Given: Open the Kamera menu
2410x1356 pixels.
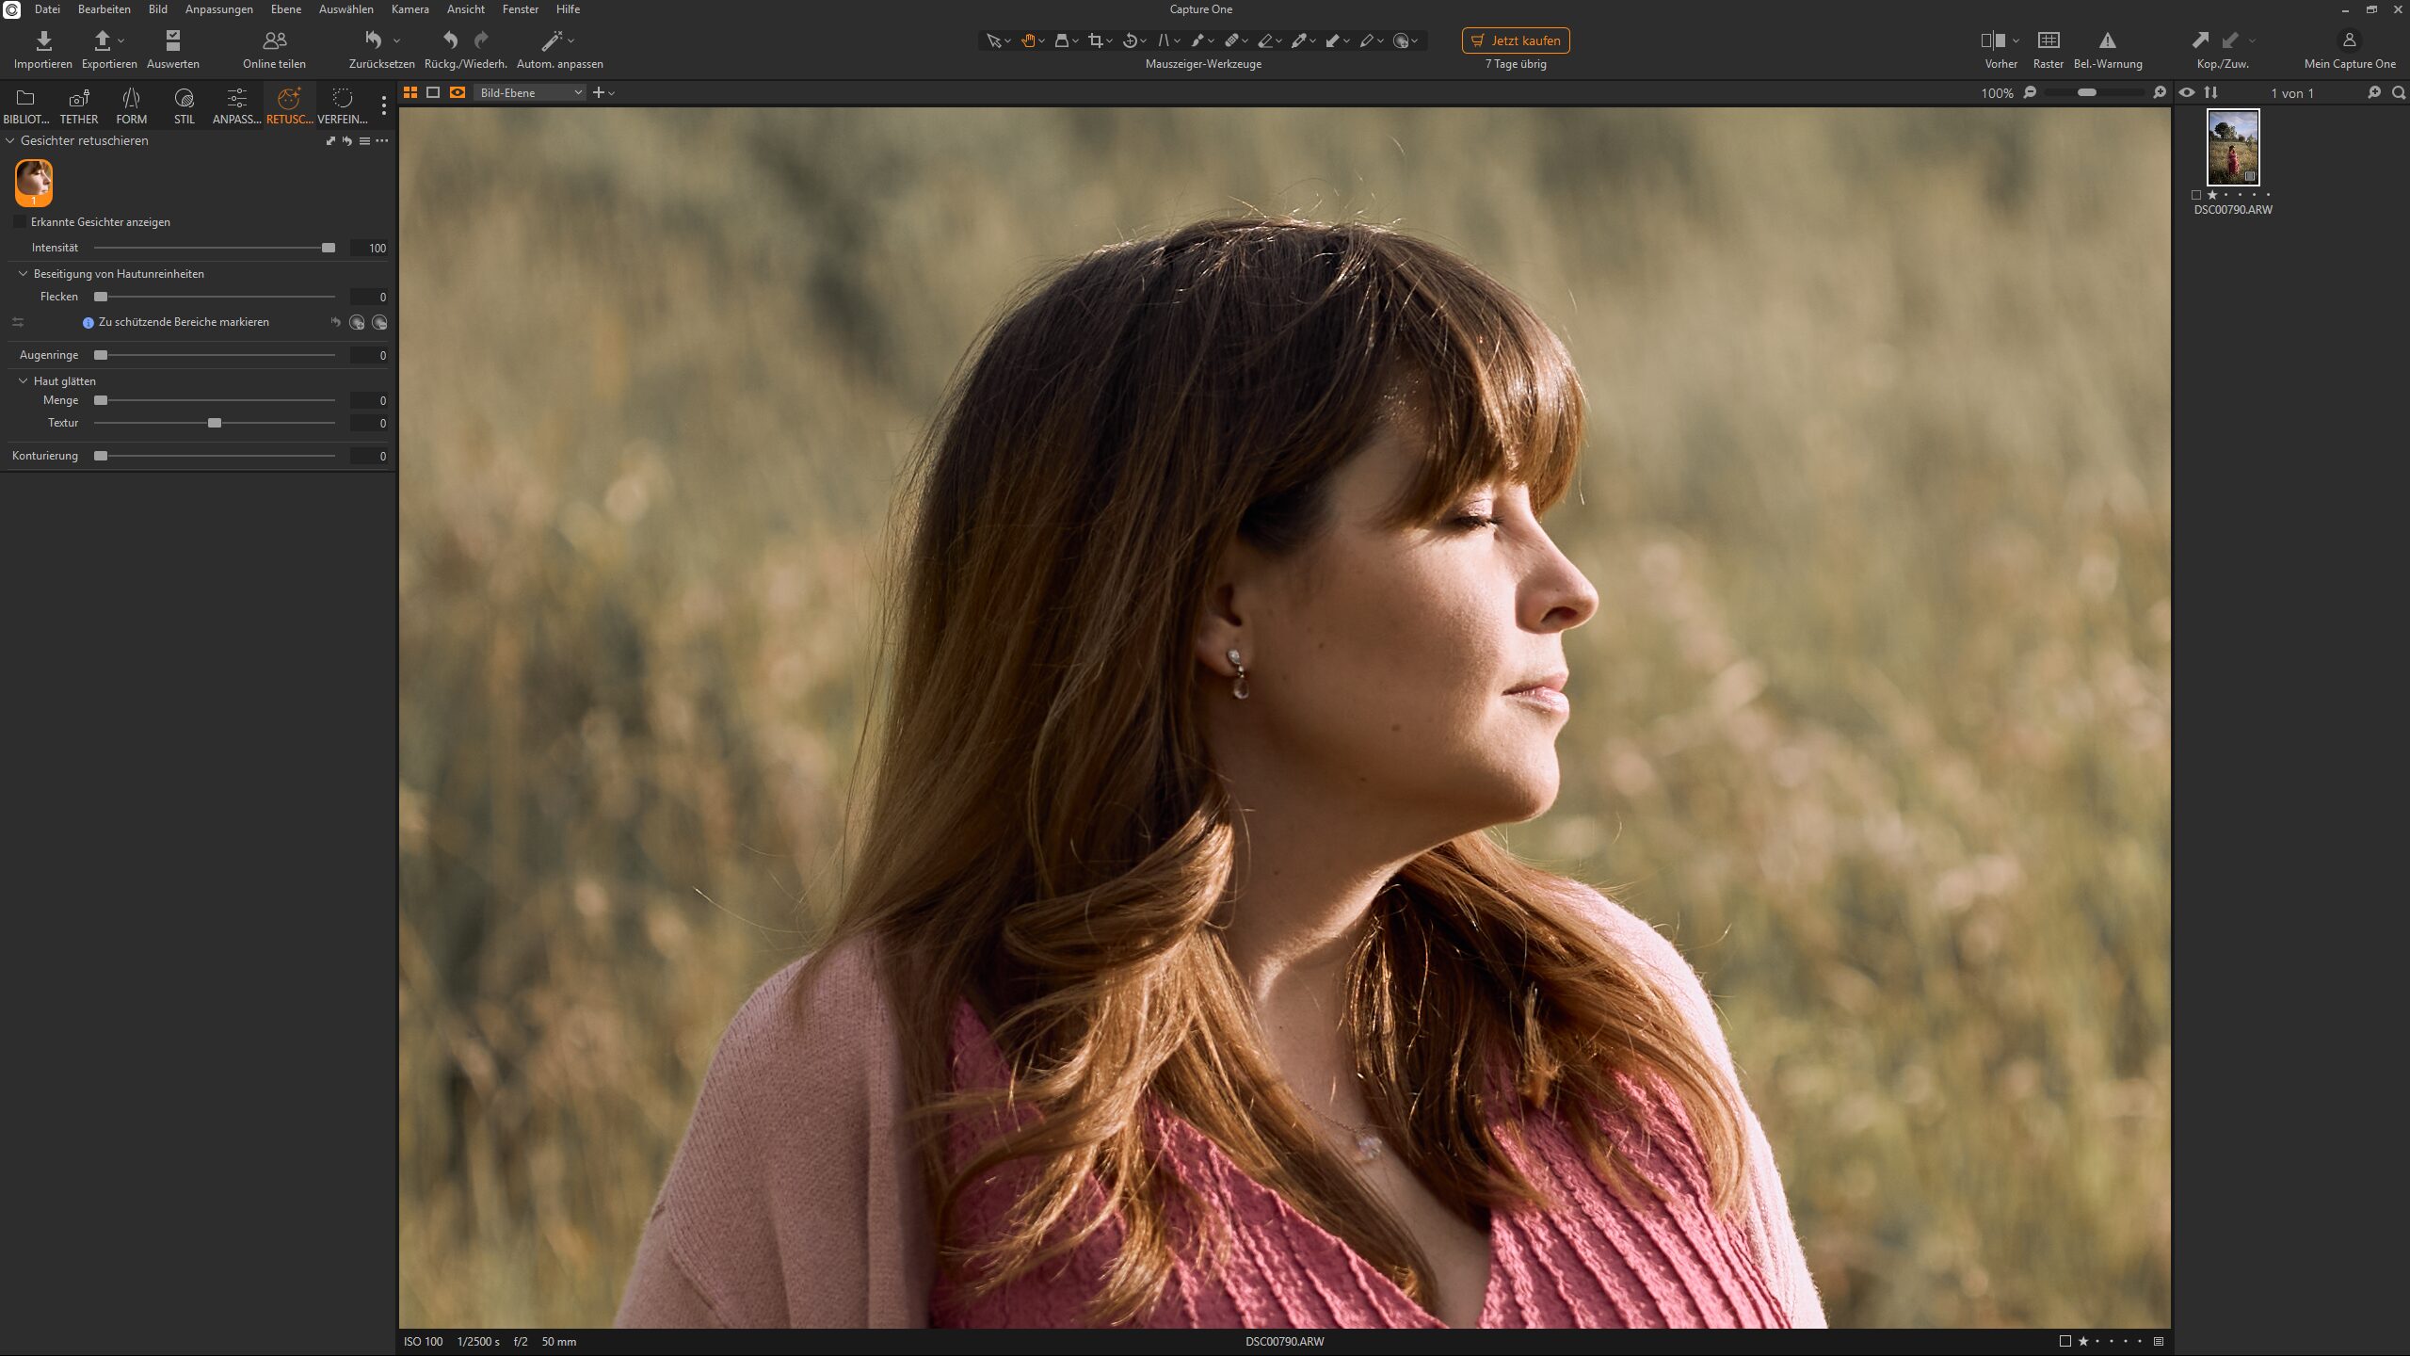Looking at the screenshot, I should click(x=410, y=9).
